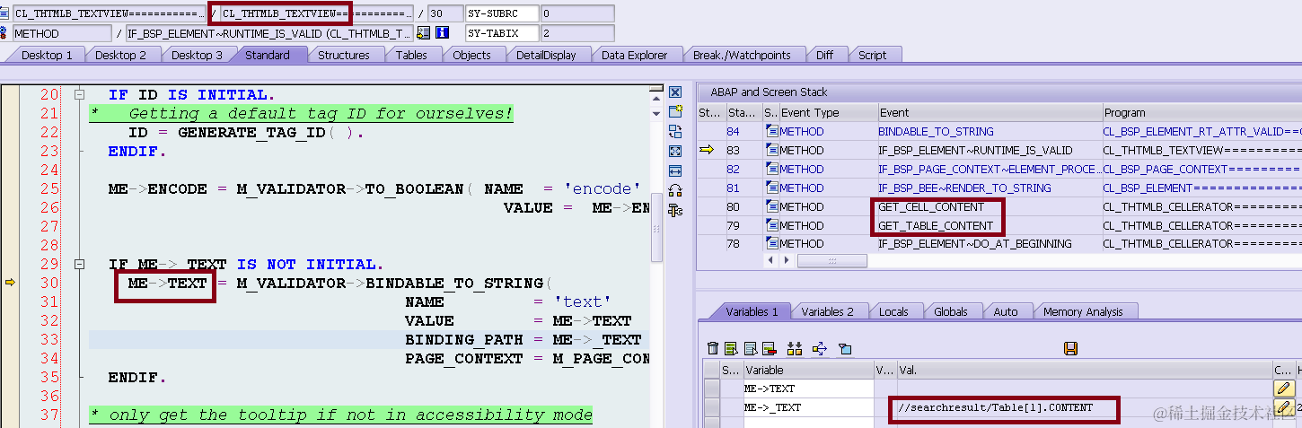Collapse the IF block at code line 20

pyautogui.click(x=79, y=94)
